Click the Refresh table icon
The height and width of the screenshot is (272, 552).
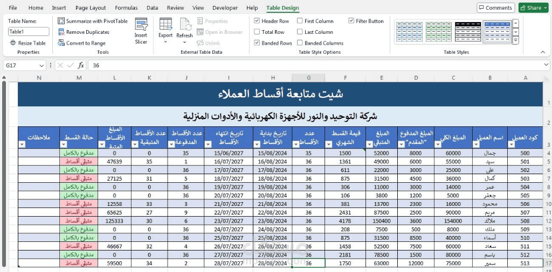(x=185, y=24)
